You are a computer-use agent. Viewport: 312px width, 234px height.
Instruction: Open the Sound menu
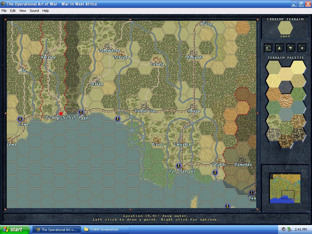pos(34,11)
